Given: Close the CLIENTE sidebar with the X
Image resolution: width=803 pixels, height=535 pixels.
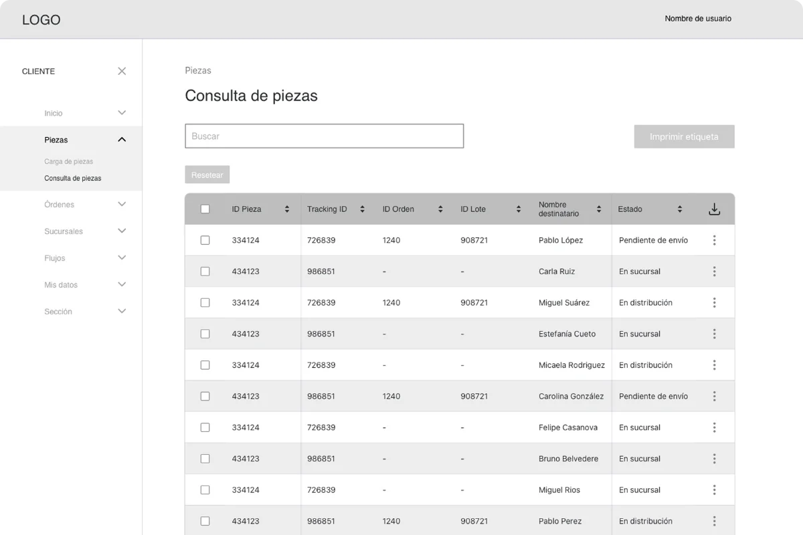Looking at the screenshot, I should point(122,71).
